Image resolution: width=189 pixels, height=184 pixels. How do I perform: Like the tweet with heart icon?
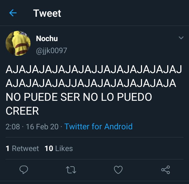(118, 170)
